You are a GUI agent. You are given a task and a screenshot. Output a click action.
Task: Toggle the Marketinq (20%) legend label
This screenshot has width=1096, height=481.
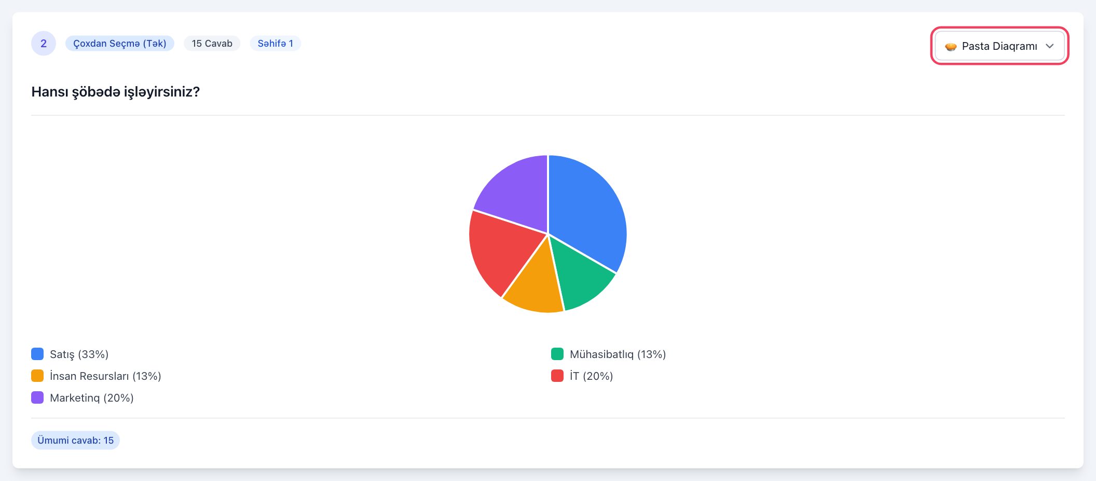coord(92,398)
